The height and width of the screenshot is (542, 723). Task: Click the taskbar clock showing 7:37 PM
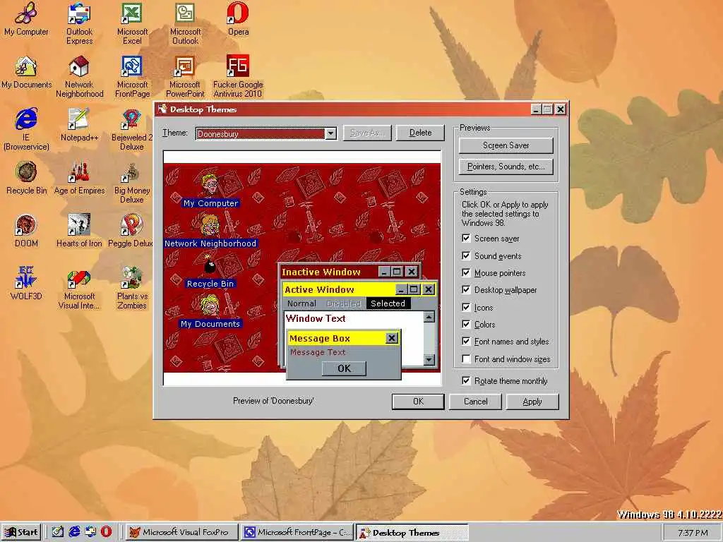click(693, 532)
